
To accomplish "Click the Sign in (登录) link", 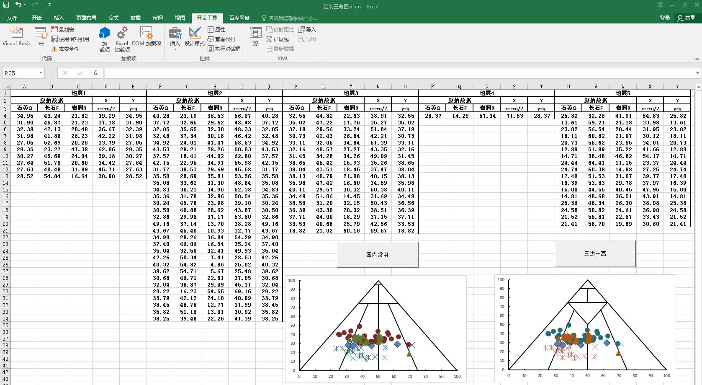I will (x=665, y=18).
